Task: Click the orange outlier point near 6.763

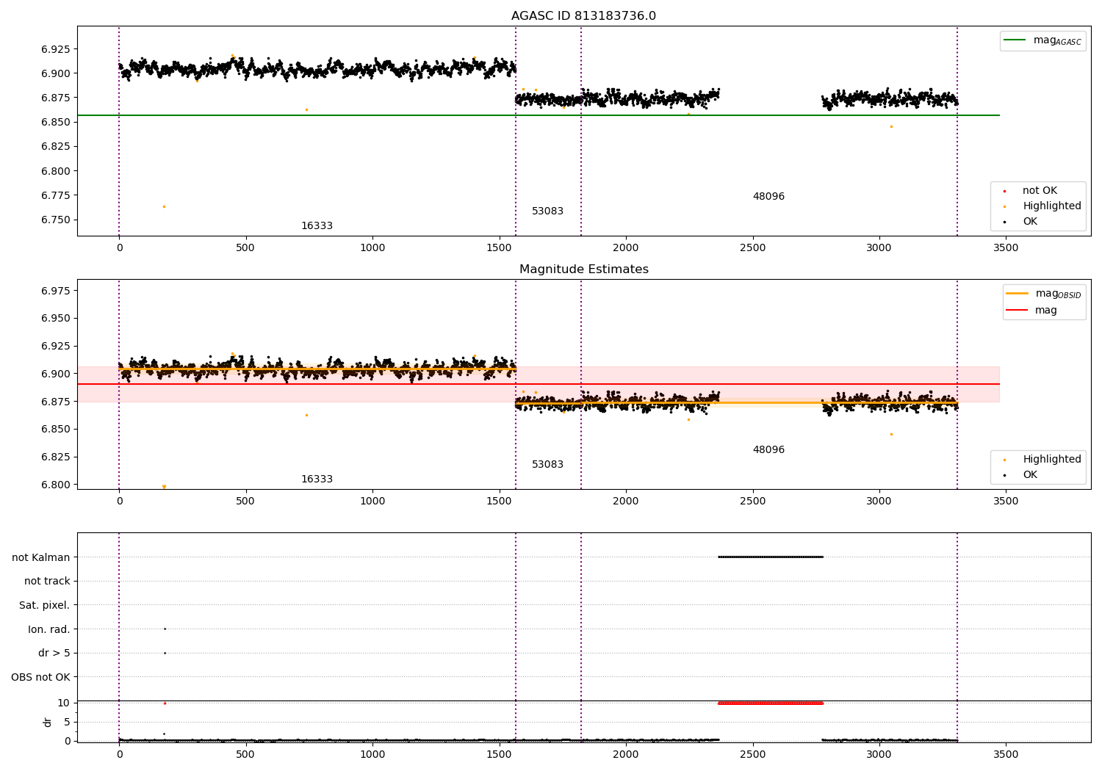Action: pos(164,206)
